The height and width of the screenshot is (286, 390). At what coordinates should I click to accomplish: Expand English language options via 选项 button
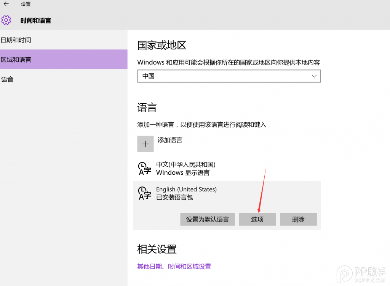pos(257,219)
